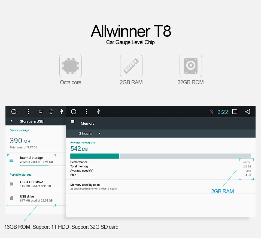Click the '27%' average used value
This screenshot has width=261, height=238.
[249, 171]
